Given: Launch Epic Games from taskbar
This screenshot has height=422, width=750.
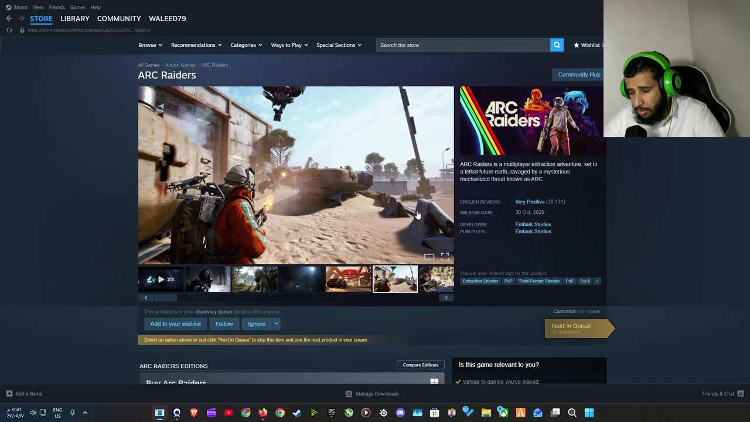Looking at the screenshot, I should click(x=331, y=413).
